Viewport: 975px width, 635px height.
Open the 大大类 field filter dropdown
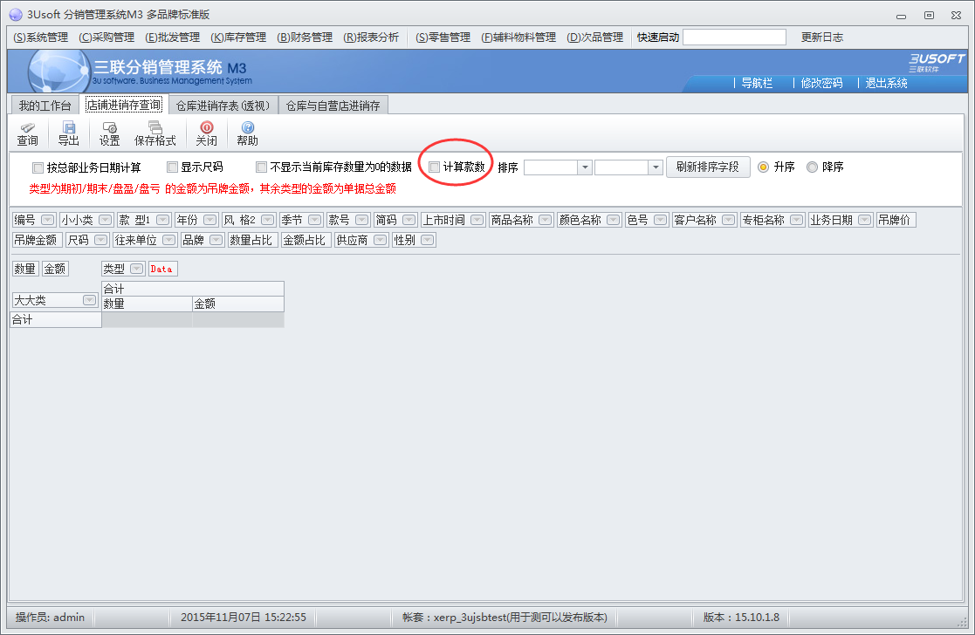click(89, 300)
